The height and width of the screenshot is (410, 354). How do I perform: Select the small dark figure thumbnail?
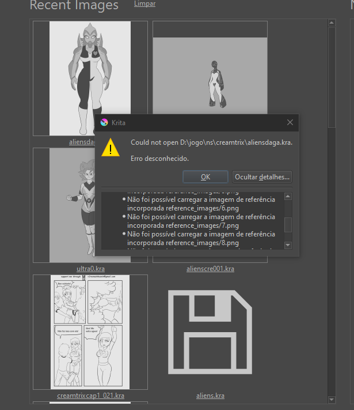click(x=210, y=68)
